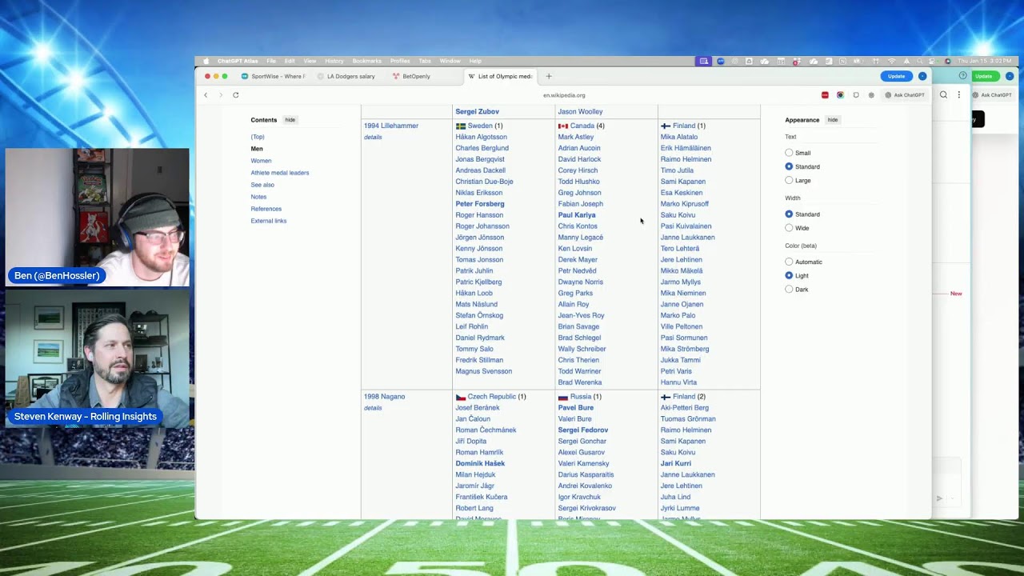Switch to LA Dodgers salary tab

[346, 76]
